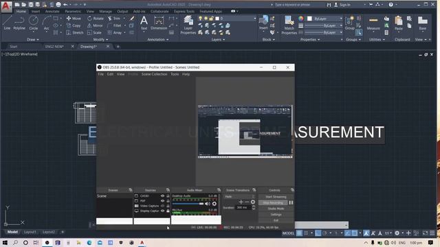Use the Copy modify command
Screen dimensions: 440x247
pyautogui.click(x=74, y=25)
